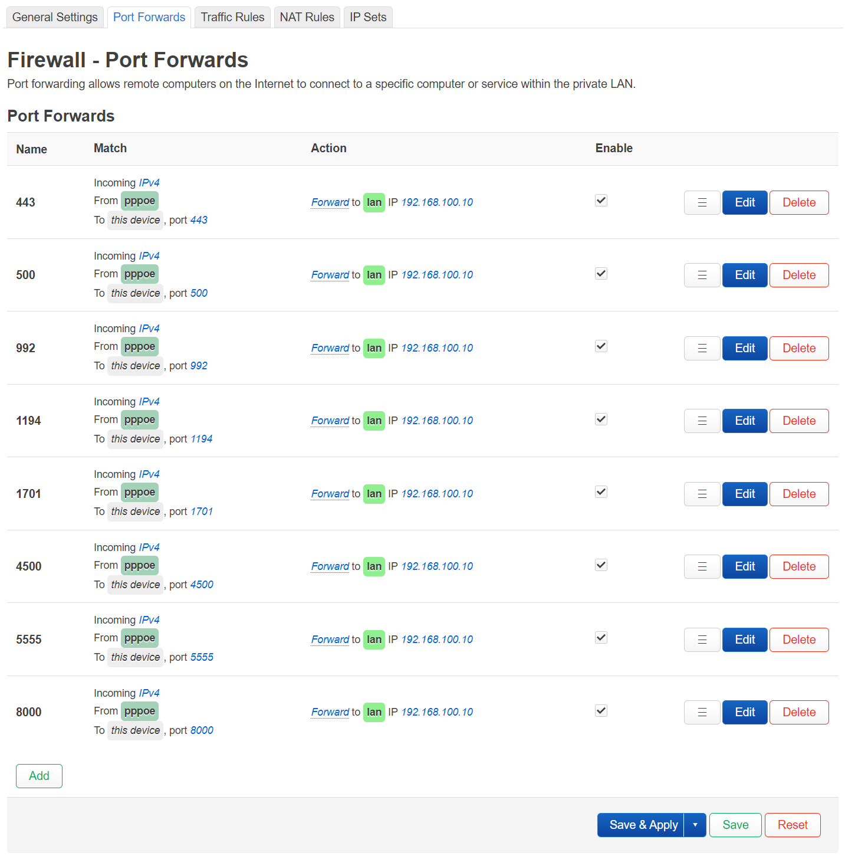Click the Forward link in row 992
This screenshot has width=845, height=859.
(x=330, y=348)
